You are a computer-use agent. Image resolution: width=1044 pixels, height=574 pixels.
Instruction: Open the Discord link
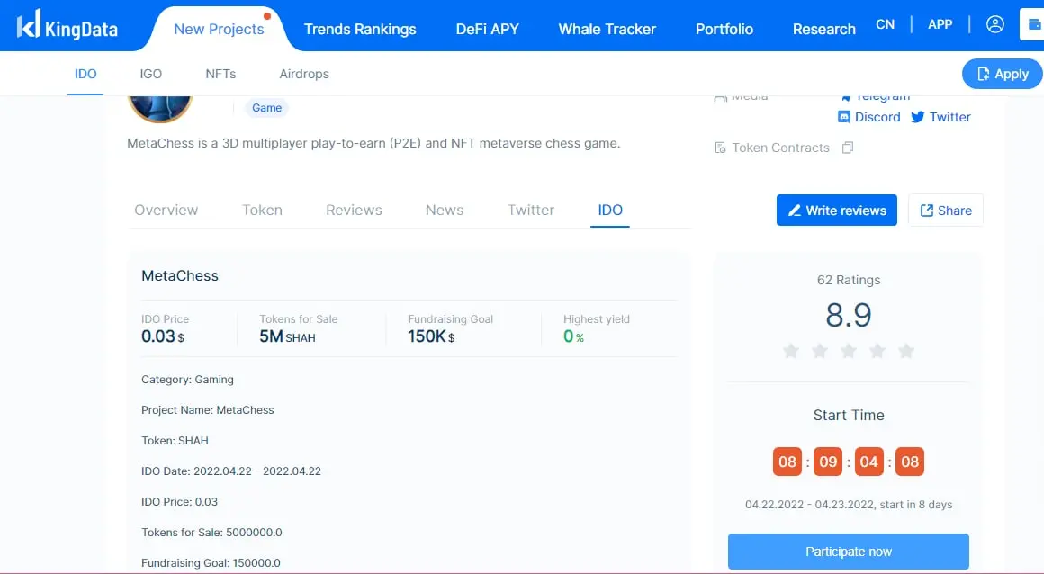tap(868, 117)
